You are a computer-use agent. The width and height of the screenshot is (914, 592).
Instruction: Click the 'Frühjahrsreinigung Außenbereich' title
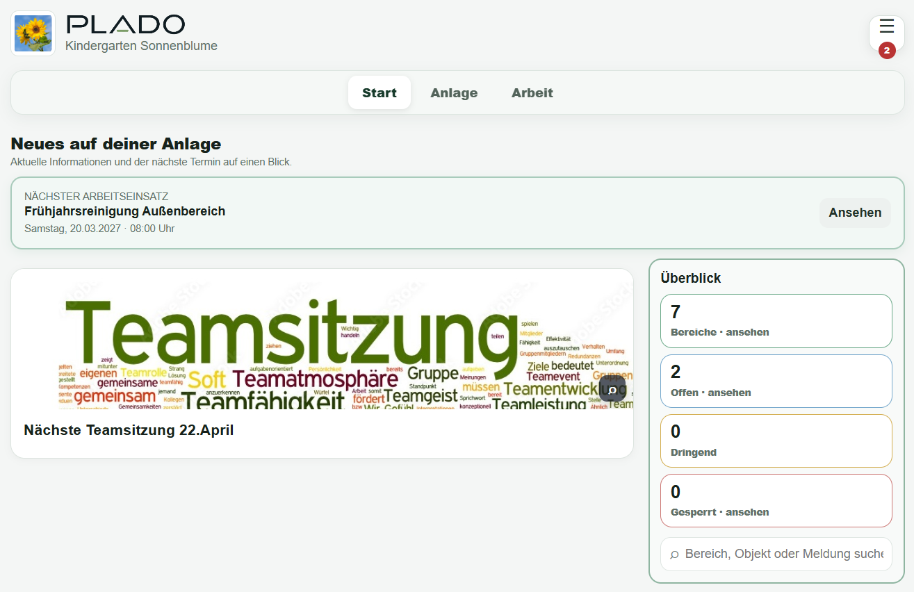(x=124, y=211)
